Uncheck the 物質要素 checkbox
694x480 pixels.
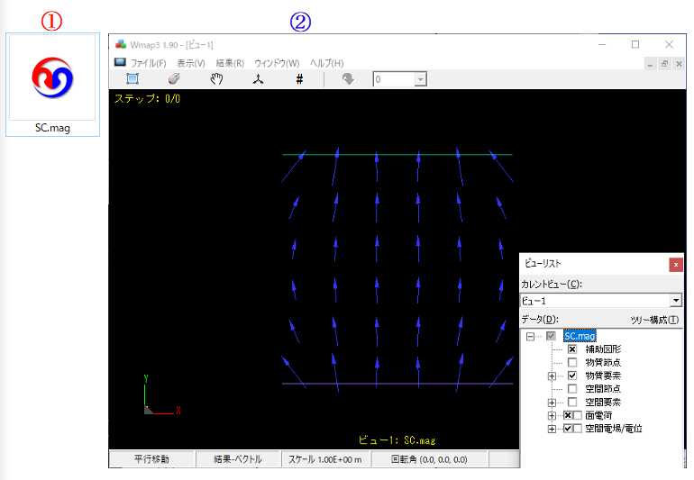pos(572,376)
